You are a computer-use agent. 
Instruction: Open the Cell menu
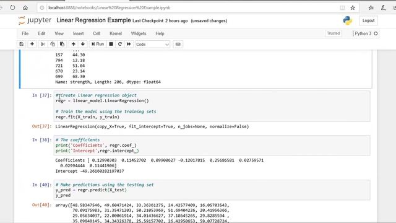pos(97,33)
